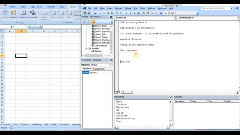
Task: Open Project Explorer toolbar icon
Action: (144, 13)
